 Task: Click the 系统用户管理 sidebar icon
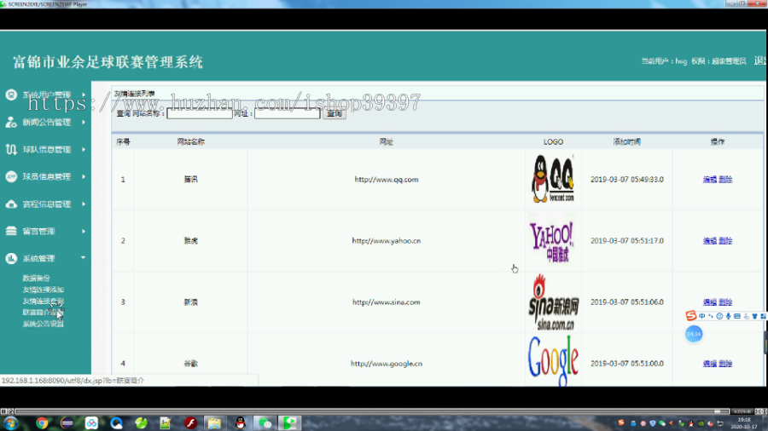(11, 95)
